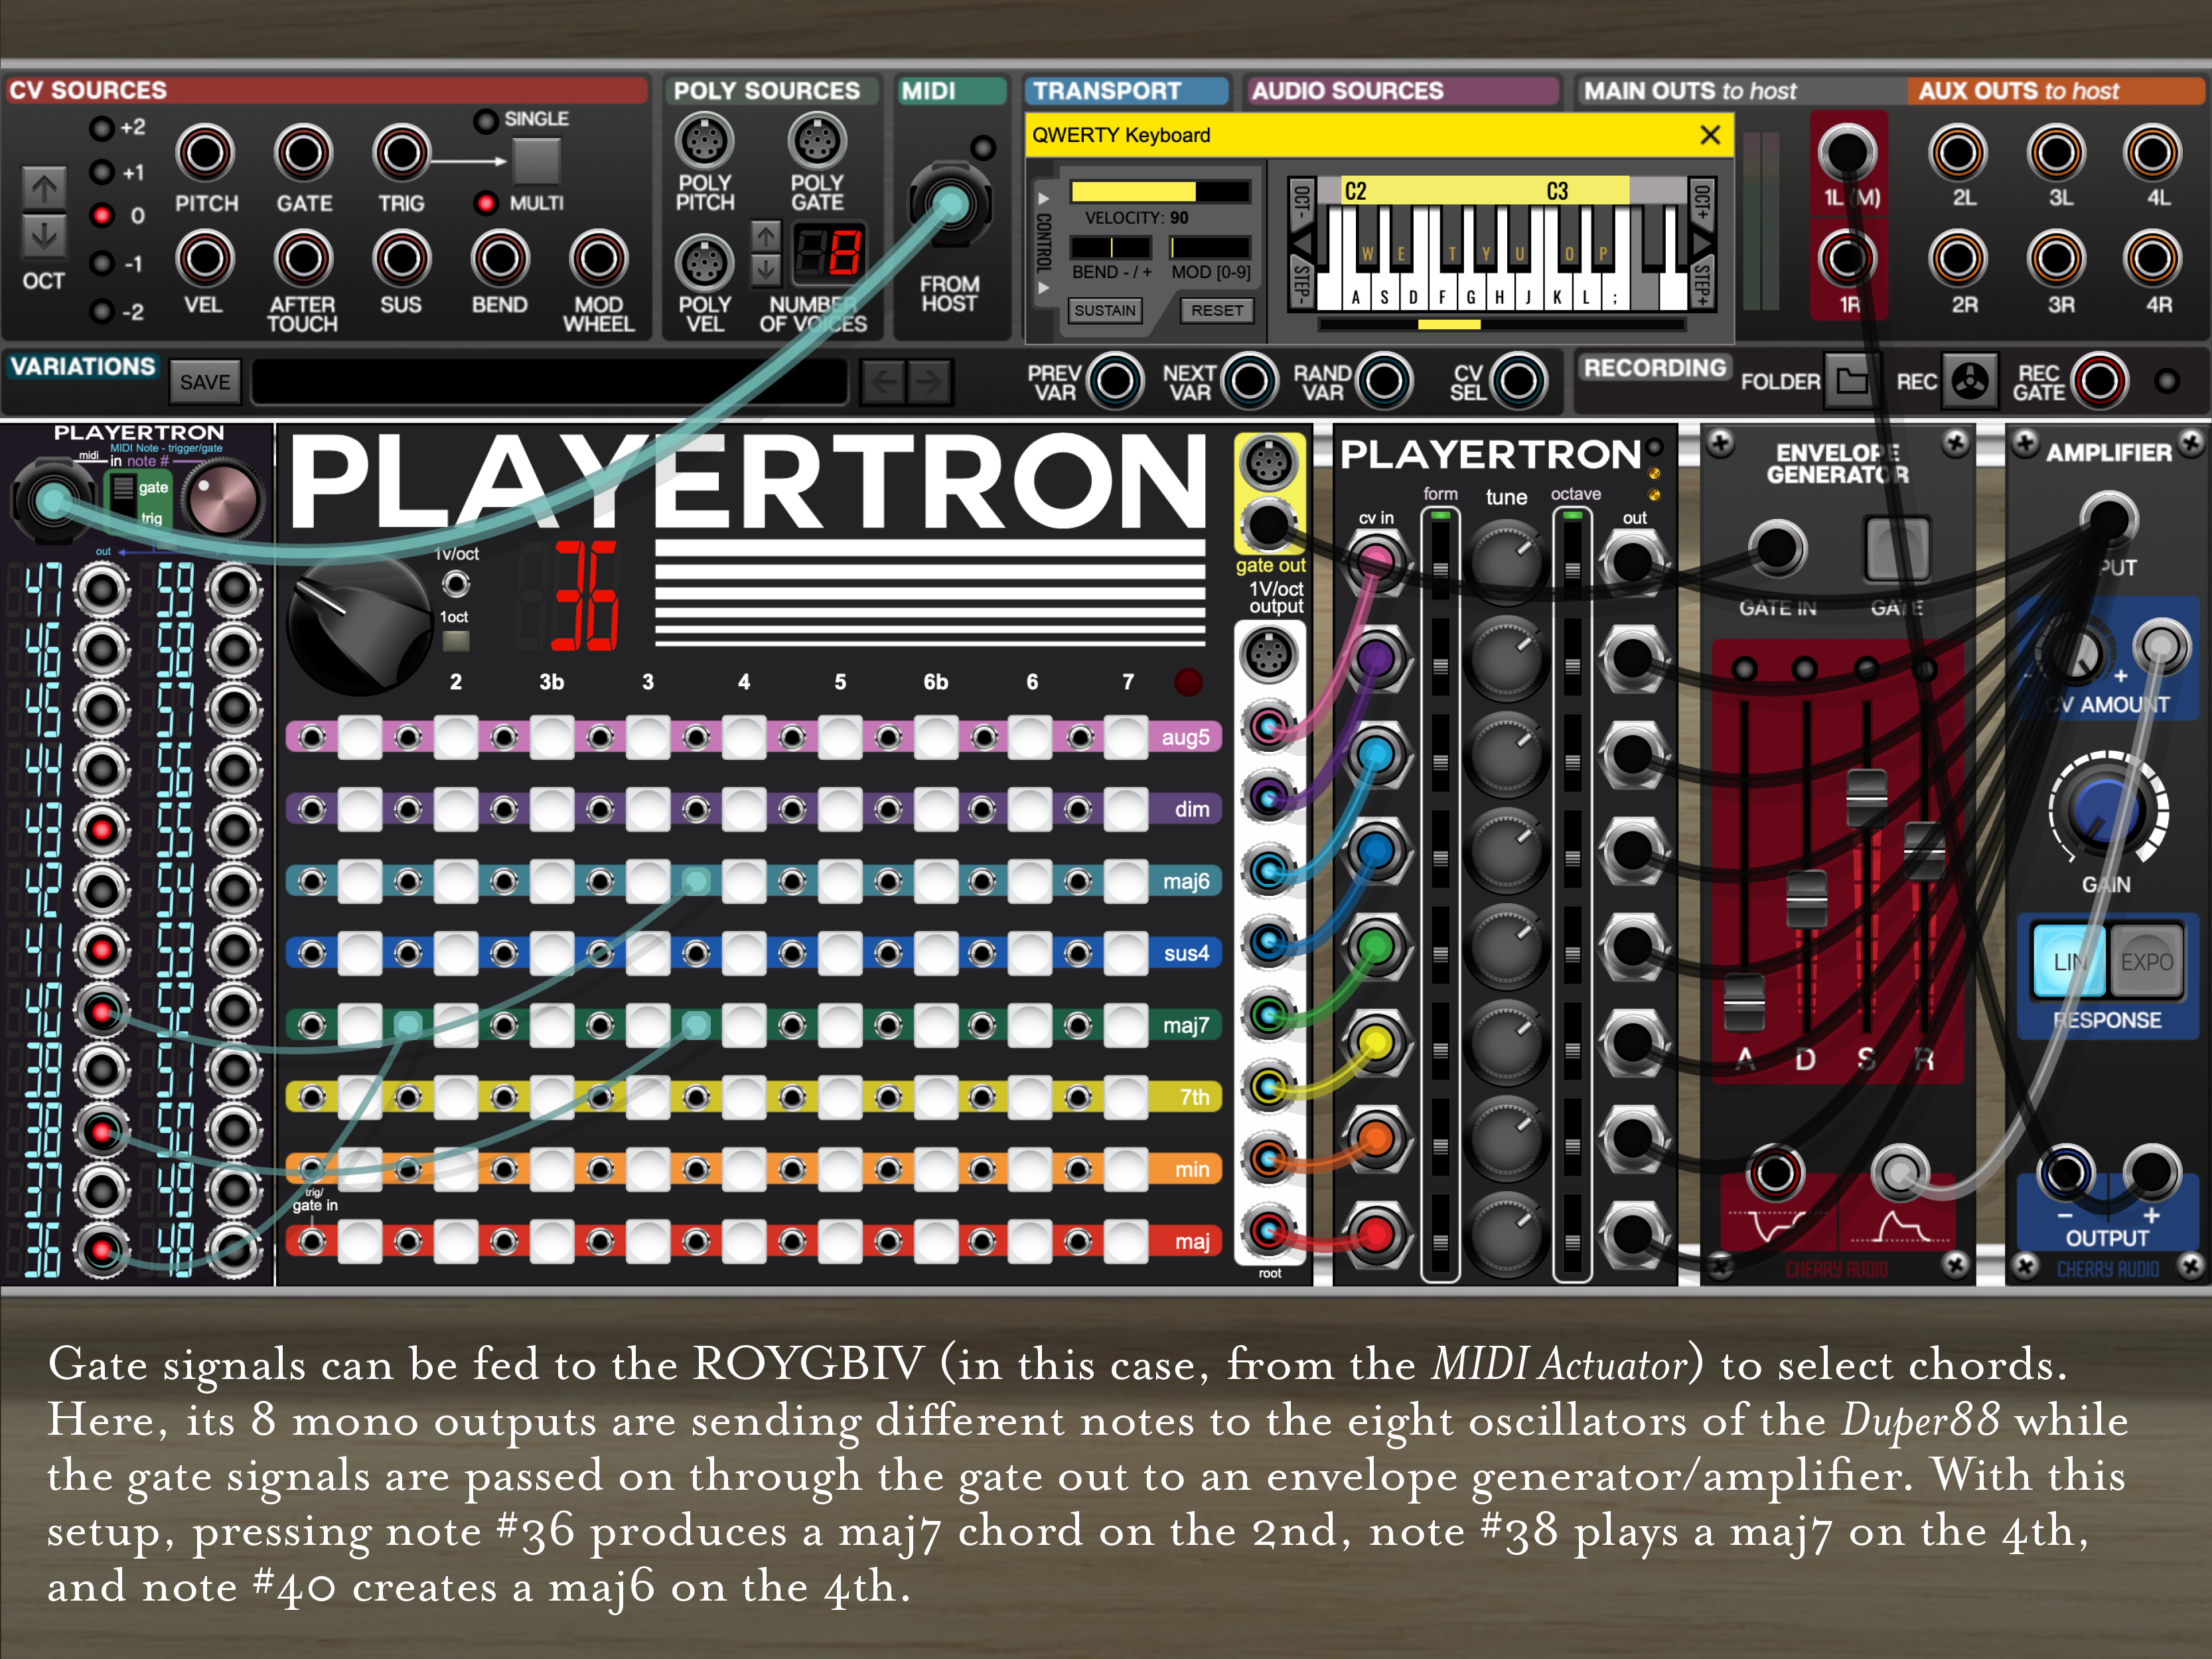Click the PITCH CV source jack
This screenshot has width=2212, height=1659.
pyautogui.click(x=205, y=153)
